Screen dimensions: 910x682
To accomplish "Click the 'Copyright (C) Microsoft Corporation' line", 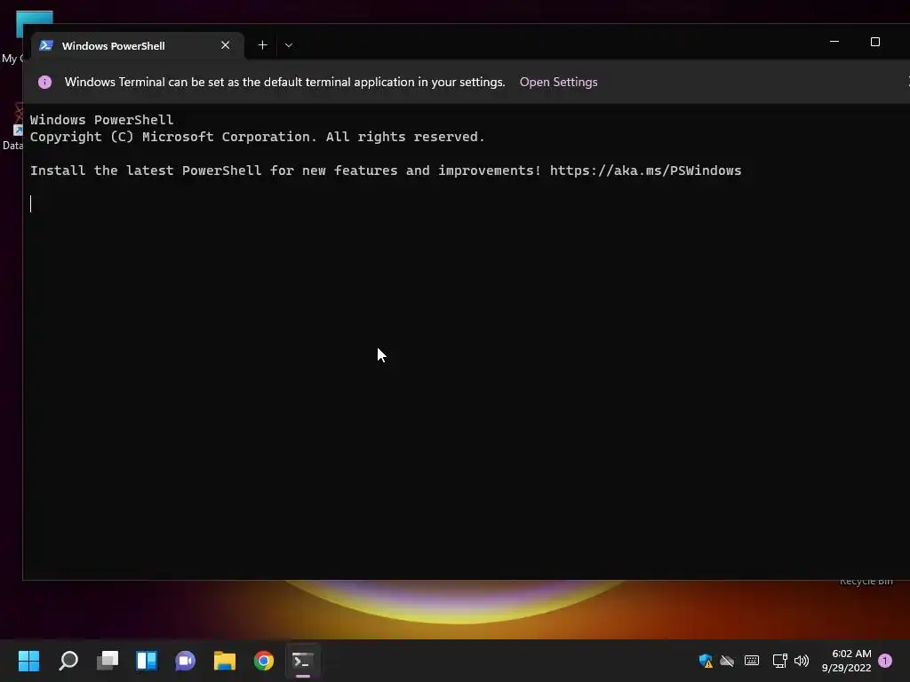I will coord(257,137).
